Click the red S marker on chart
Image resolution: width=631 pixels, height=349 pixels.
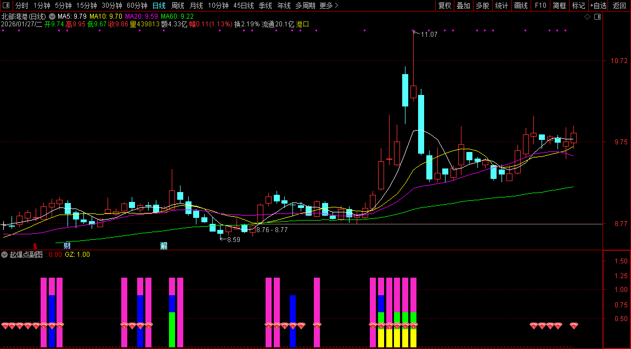point(35,245)
